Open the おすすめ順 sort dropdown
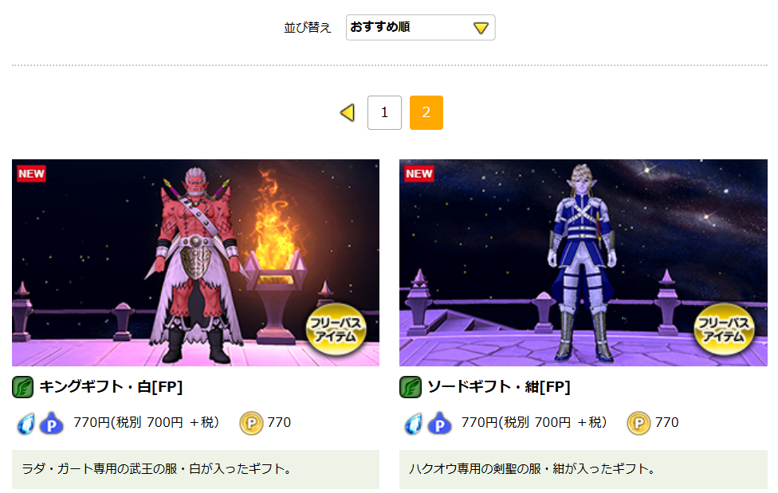778x493 pixels. pos(420,27)
